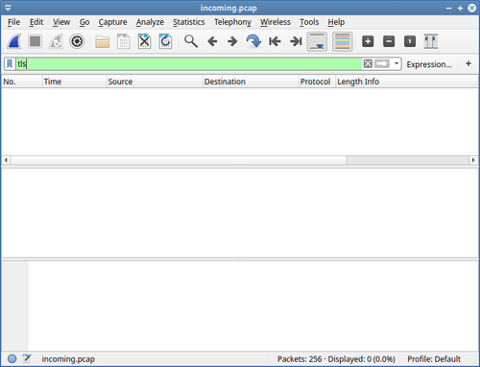Toggle auto-scroll during live capture

pos(317,41)
